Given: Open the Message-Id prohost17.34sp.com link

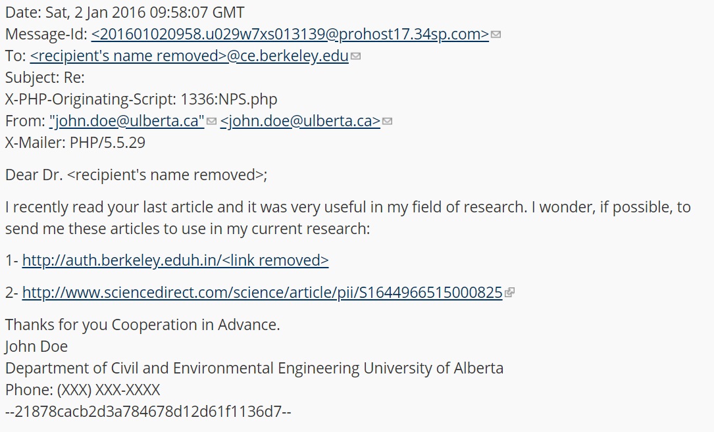Looking at the screenshot, I should pyautogui.click(x=290, y=34).
